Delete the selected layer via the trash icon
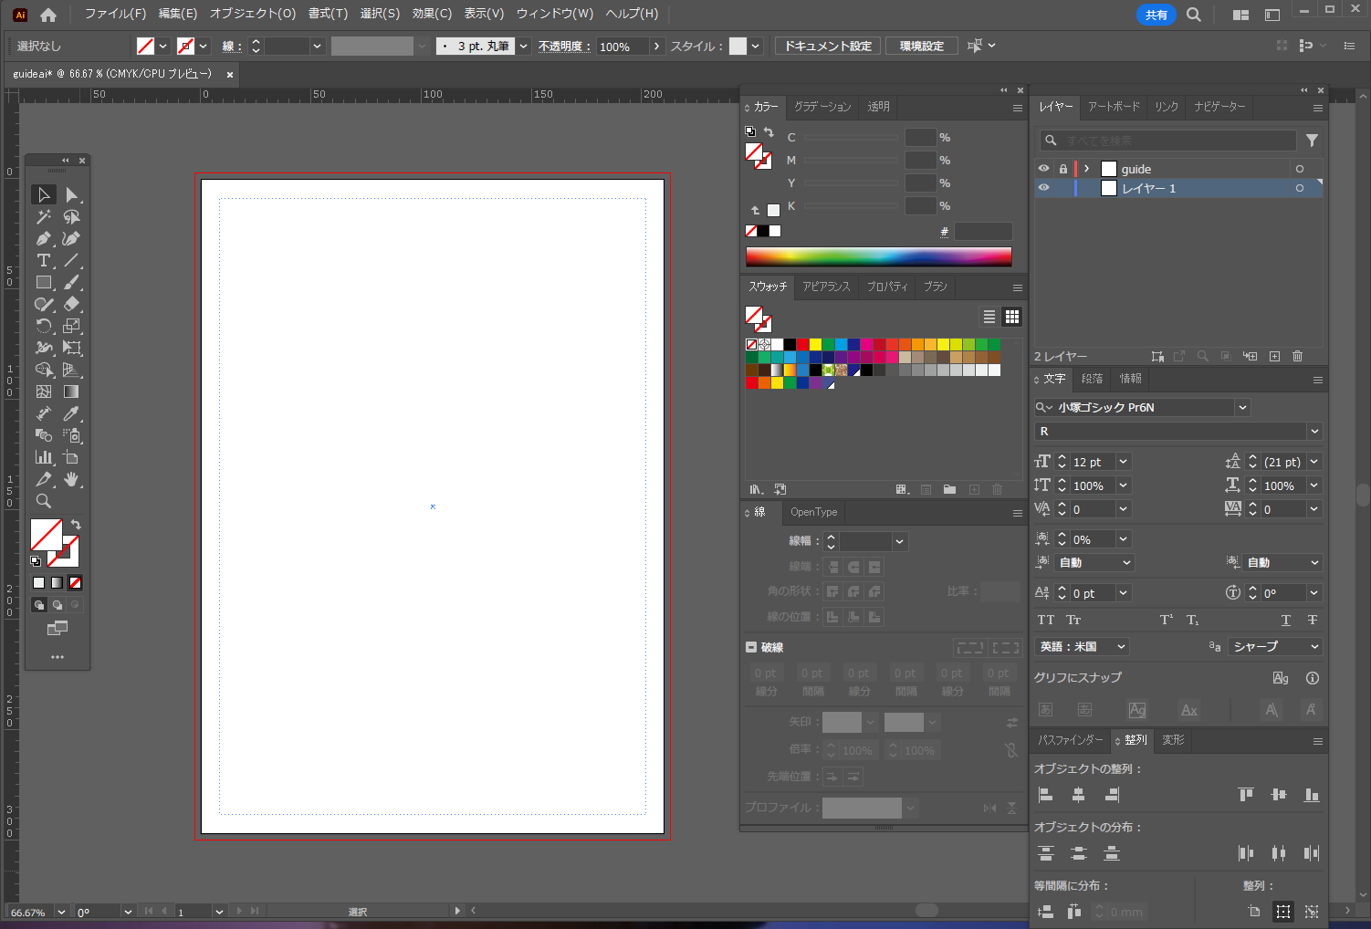Viewport: 1371px width, 929px height. click(1298, 356)
